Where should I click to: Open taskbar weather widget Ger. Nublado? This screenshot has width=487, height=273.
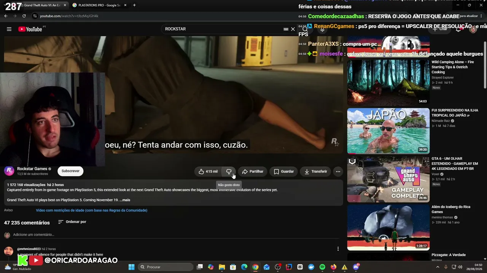click(x=18, y=267)
